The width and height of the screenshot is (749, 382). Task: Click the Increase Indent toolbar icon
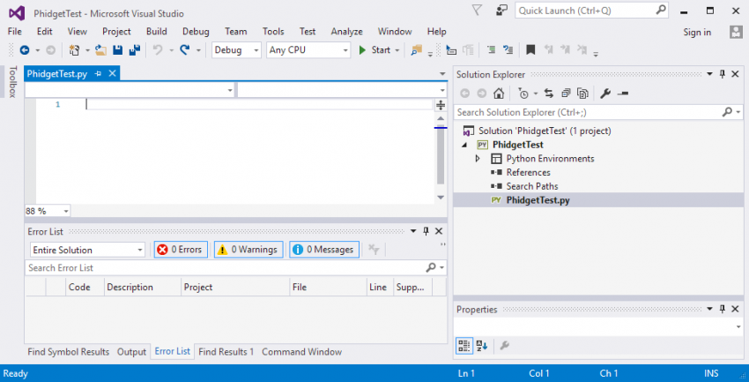coord(468,49)
